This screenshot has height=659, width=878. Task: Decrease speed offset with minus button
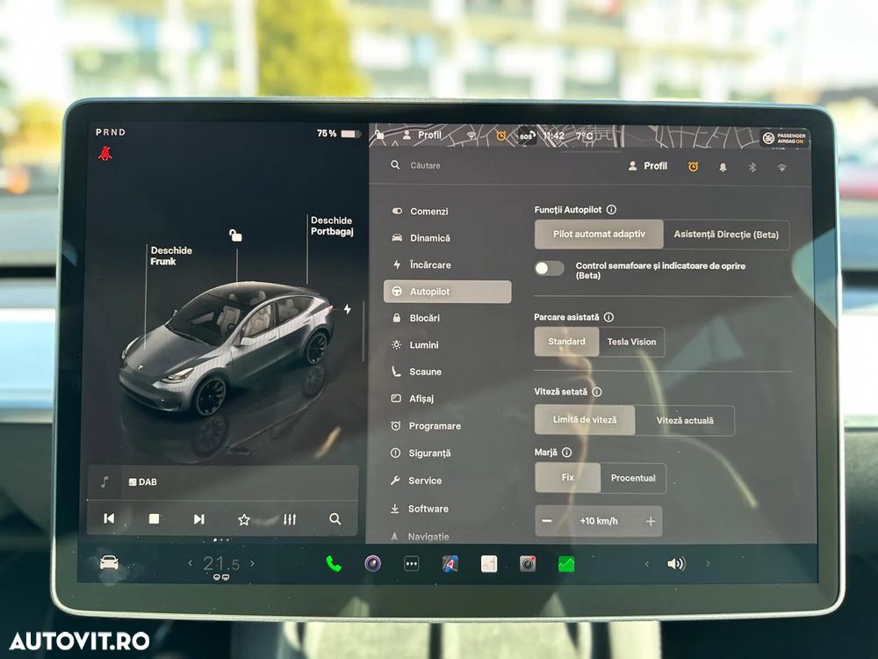pos(547,521)
